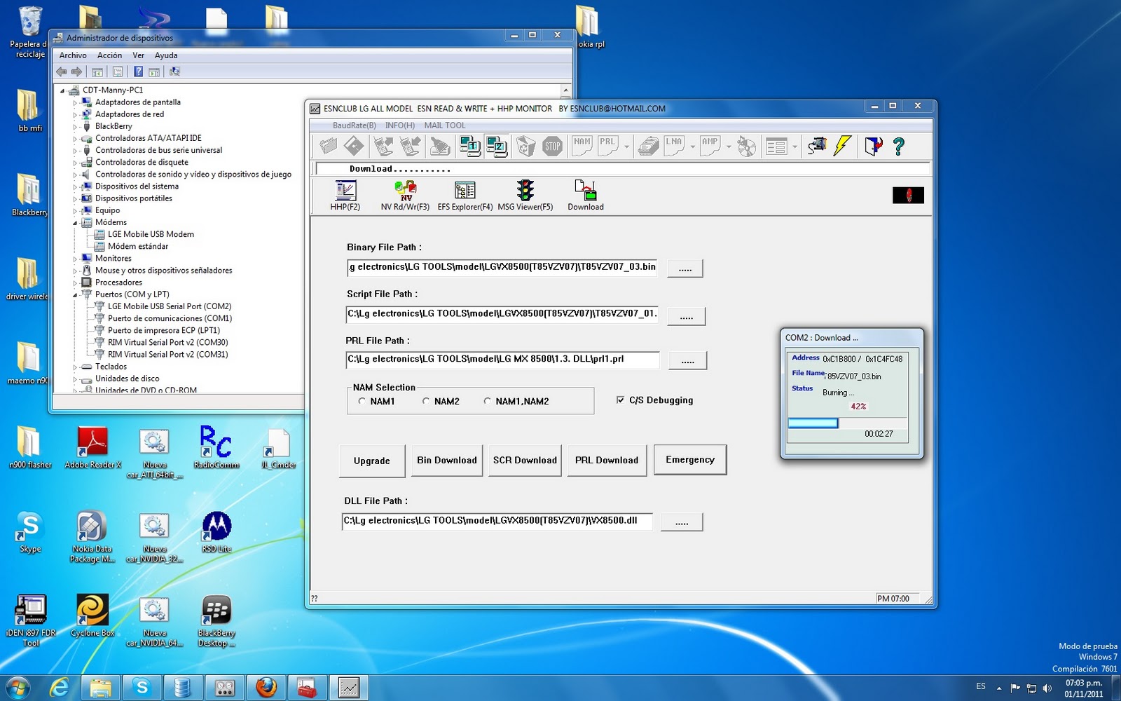The width and height of the screenshot is (1121, 701).
Task: Click Device Manager tree scrollbar up arrow
Action: click(x=566, y=90)
